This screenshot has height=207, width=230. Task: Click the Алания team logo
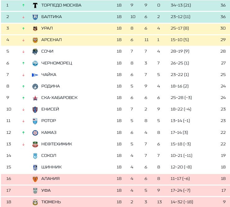[35, 179]
